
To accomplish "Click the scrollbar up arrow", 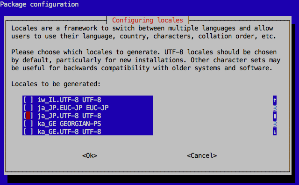I will pyautogui.click(x=275, y=100).
